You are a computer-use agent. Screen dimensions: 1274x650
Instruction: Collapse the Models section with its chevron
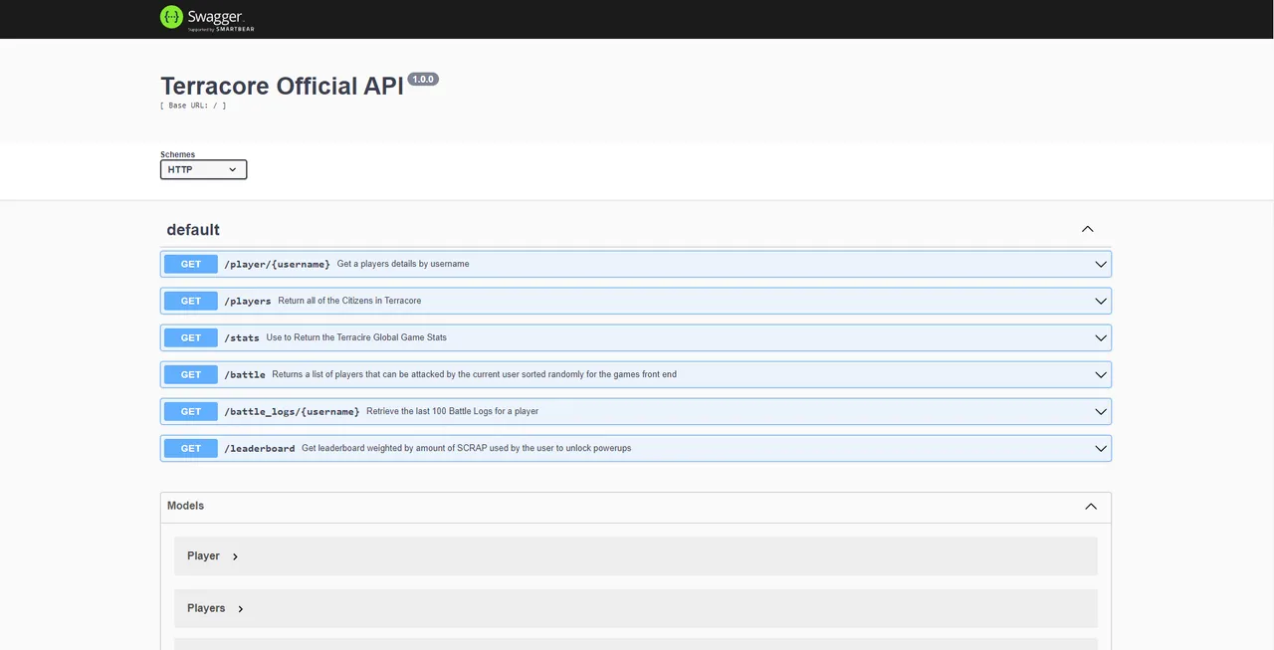[1091, 506]
